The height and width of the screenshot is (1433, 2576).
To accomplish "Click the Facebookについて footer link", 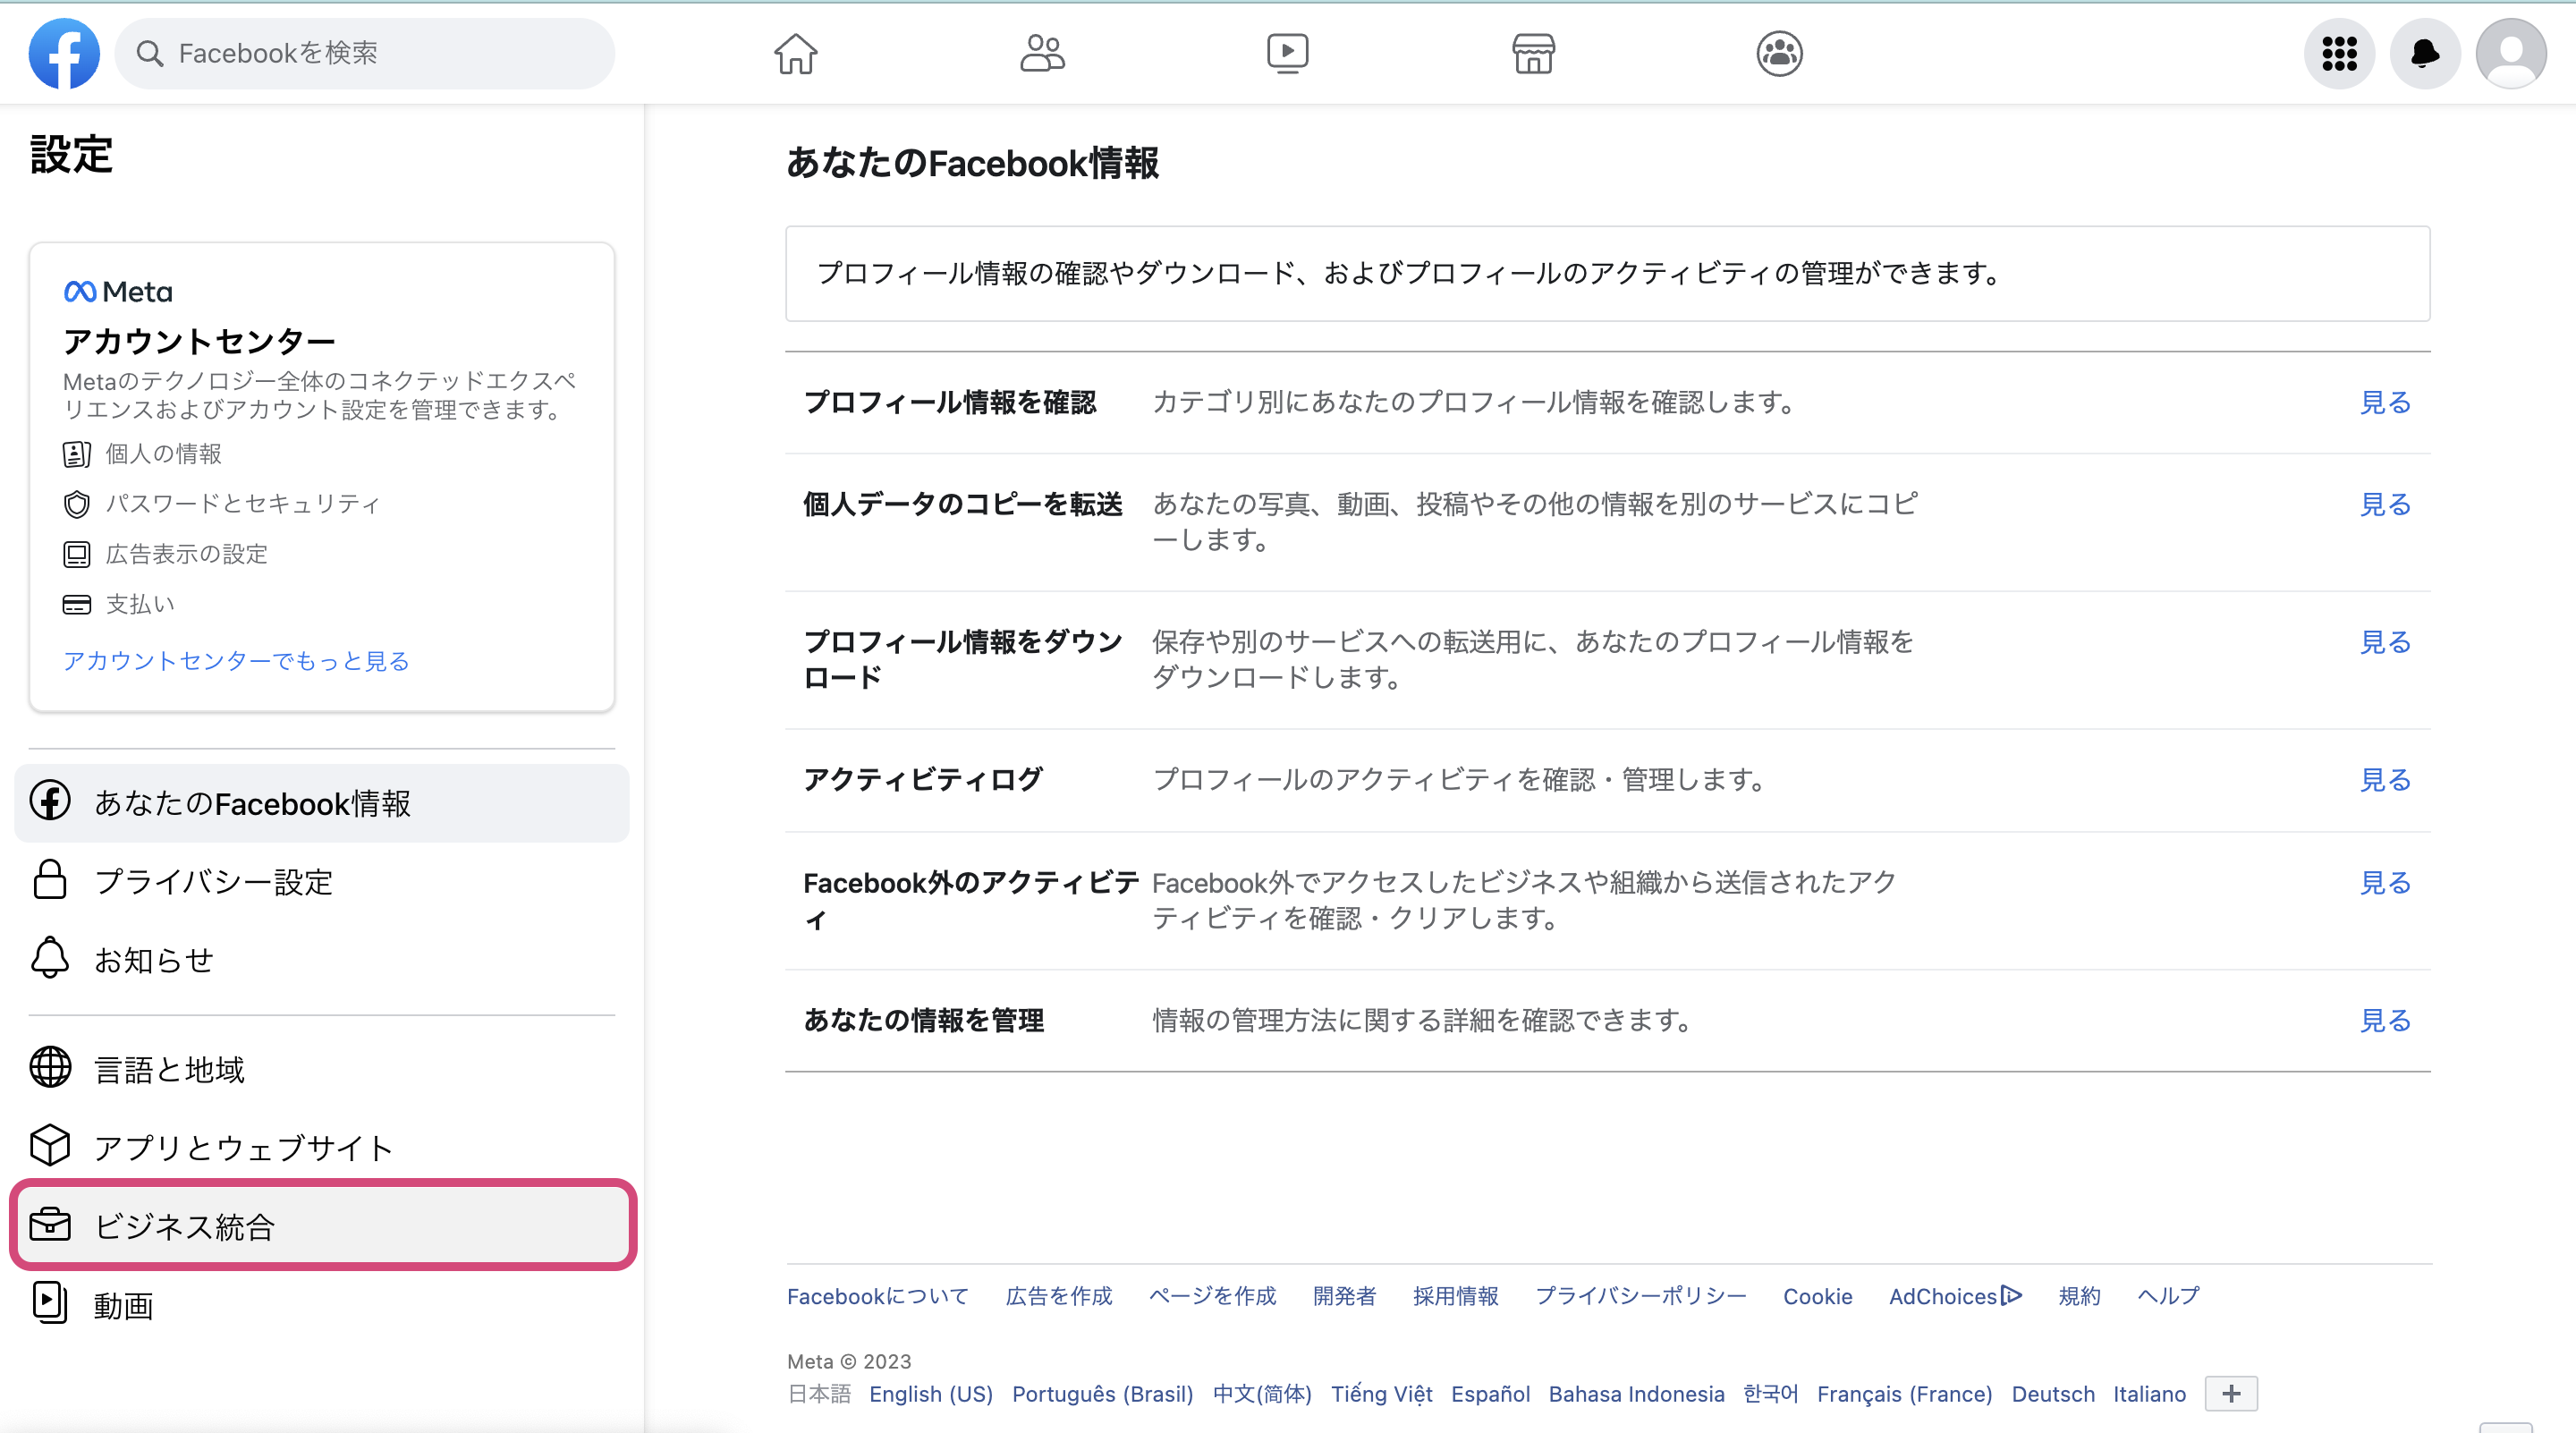I will click(877, 1297).
